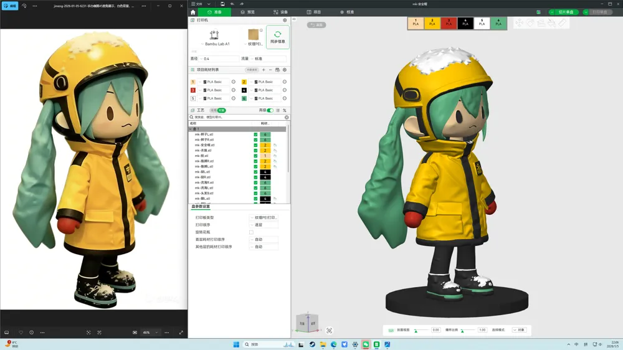Open WeChat from the taskbar
This screenshot has width=623, height=350.
[x=366, y=344]
